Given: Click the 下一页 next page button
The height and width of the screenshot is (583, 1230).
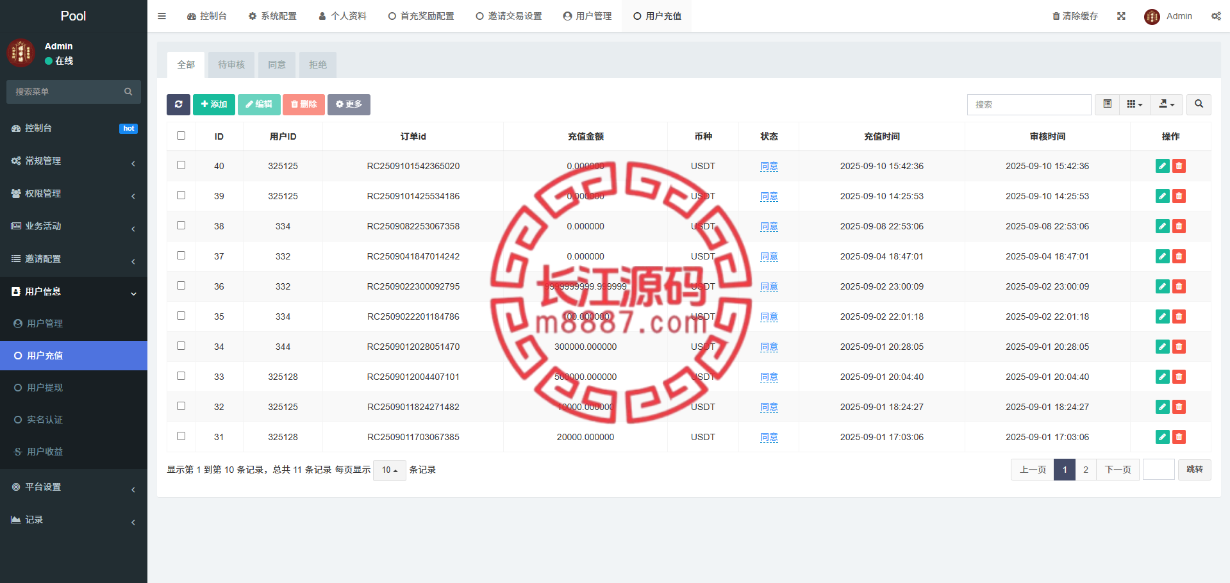Looking at the screenshot, I should (1118, 470).
